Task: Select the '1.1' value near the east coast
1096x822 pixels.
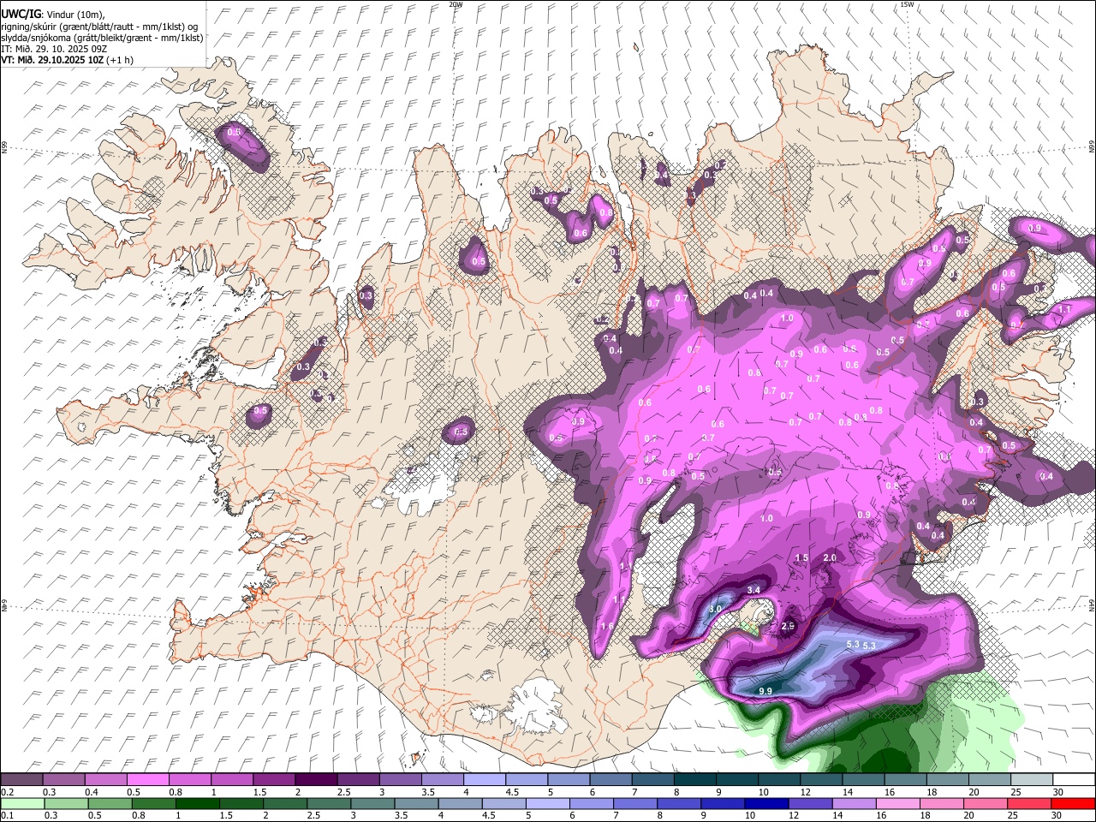Action: (x=1065, y=309)
